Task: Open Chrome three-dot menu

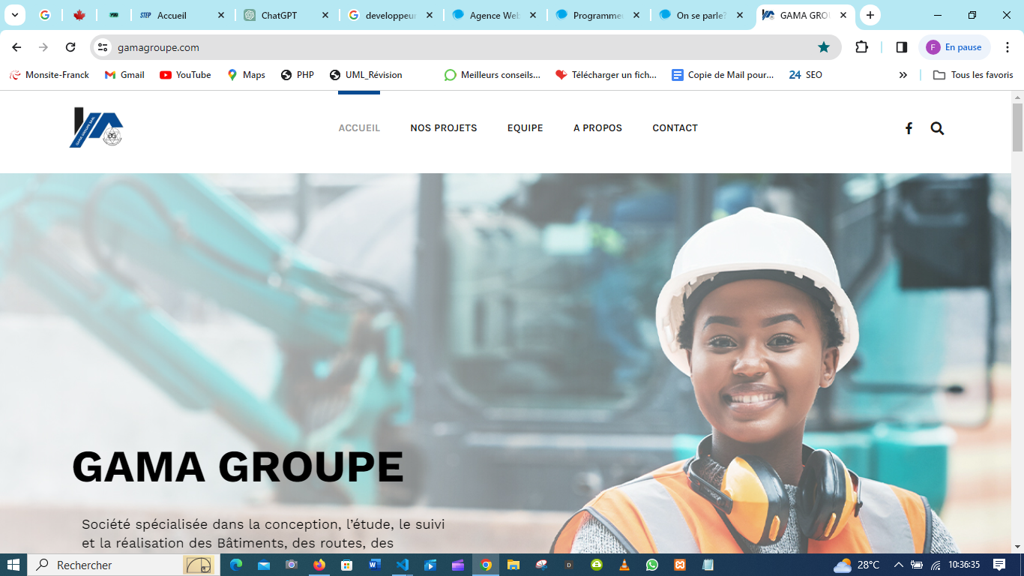Action: pyautogui.click(x=1008, y=47)
